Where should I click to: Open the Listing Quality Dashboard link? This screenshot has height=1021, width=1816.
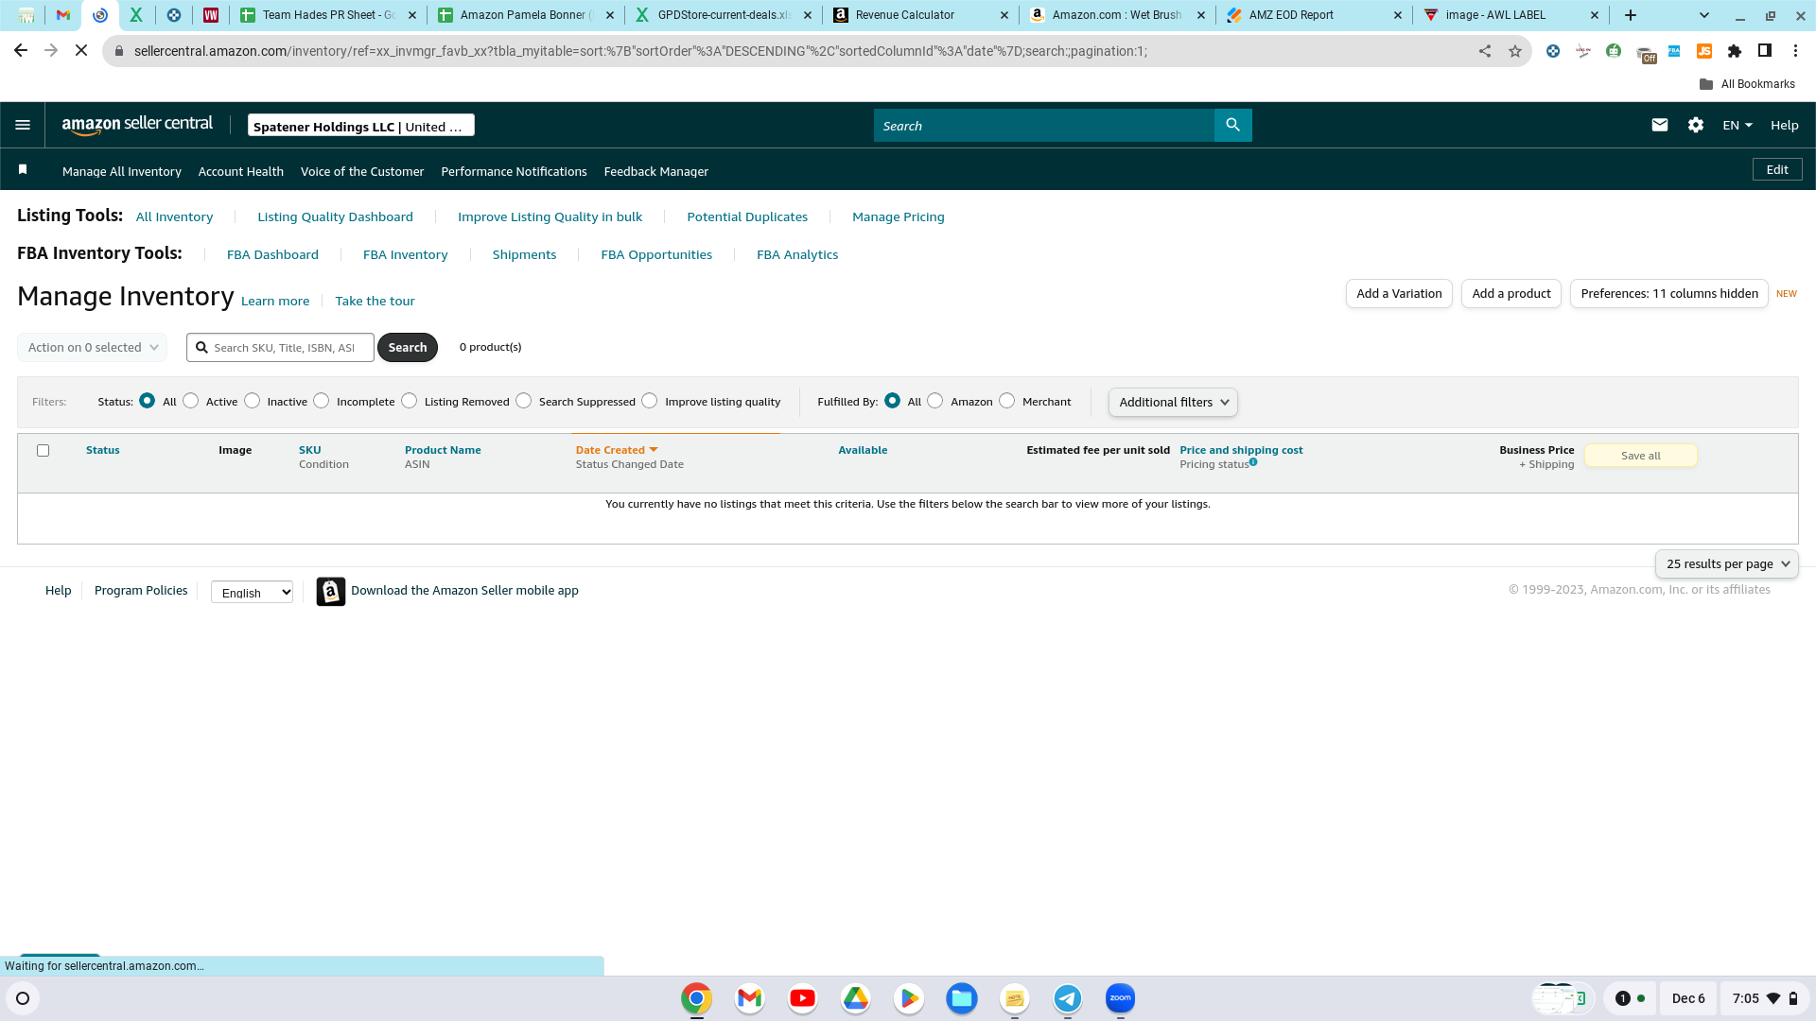(336, 216)
